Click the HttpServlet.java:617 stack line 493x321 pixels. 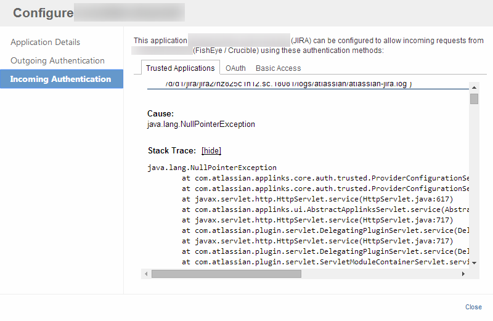click(x=317, y=199)
